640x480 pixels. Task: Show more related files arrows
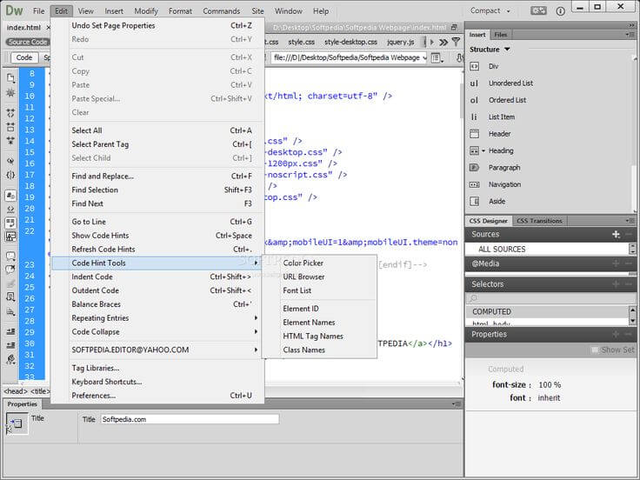point(443,42)
